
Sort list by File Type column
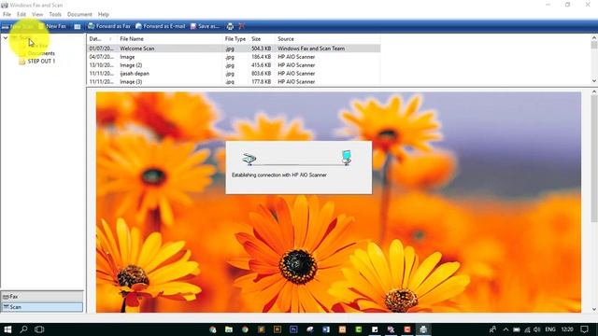coord(235,39)
